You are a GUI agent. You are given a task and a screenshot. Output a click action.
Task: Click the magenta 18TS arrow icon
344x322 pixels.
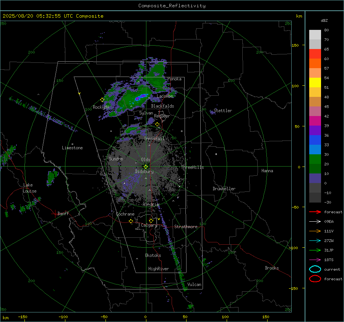pos(315,260)
